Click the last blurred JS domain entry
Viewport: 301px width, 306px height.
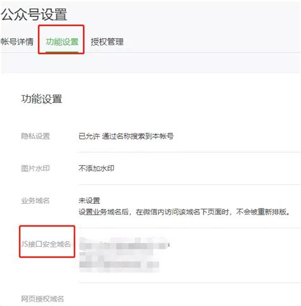click(119, 265)
